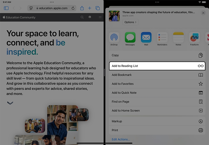This screenshot has height=145, width=209.
Task: Share to the Freeform app
Action: coord(194,38)
